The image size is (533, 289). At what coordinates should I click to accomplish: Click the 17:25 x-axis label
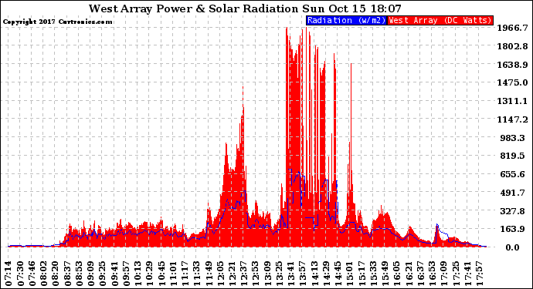tap(456, 274)
